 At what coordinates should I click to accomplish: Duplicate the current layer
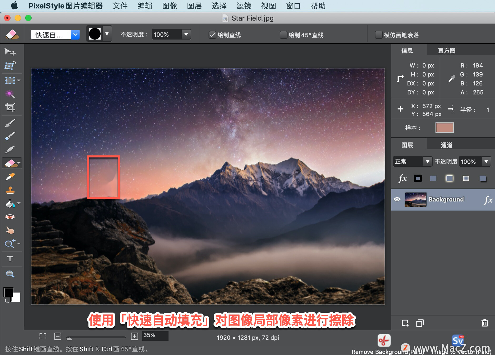pyautogui.click(x=420, y=323)
